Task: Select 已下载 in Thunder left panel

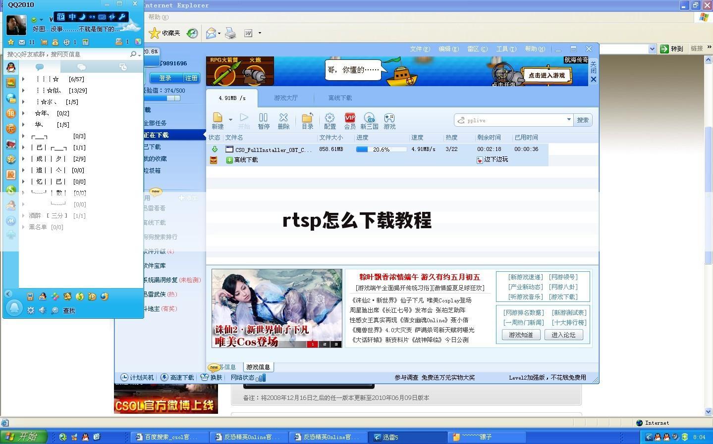Action: point(152,147)
